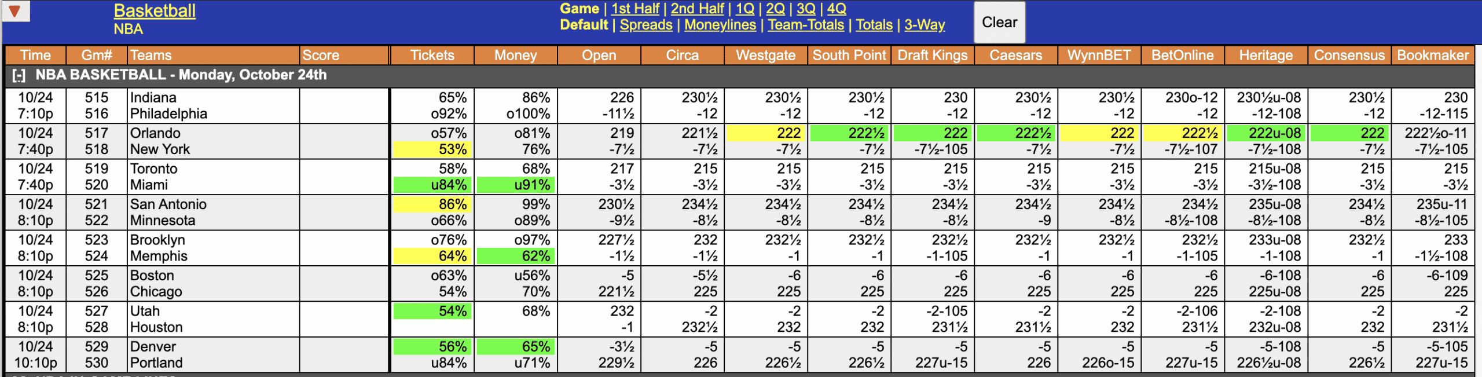Click the Consensus column header
1482x377 pixels.
1349,55
